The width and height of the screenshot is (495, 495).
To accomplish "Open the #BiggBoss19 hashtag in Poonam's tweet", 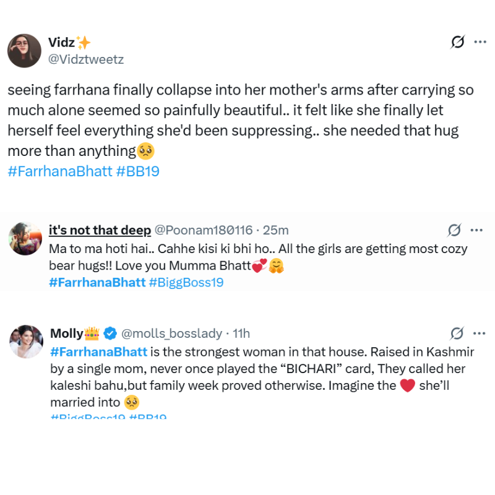I will [x=186, y=282].
